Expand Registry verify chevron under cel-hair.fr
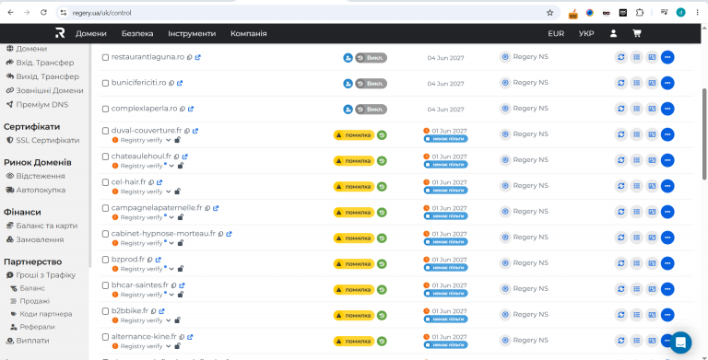This screenshot has height=360, width=708. pos(169,192)
